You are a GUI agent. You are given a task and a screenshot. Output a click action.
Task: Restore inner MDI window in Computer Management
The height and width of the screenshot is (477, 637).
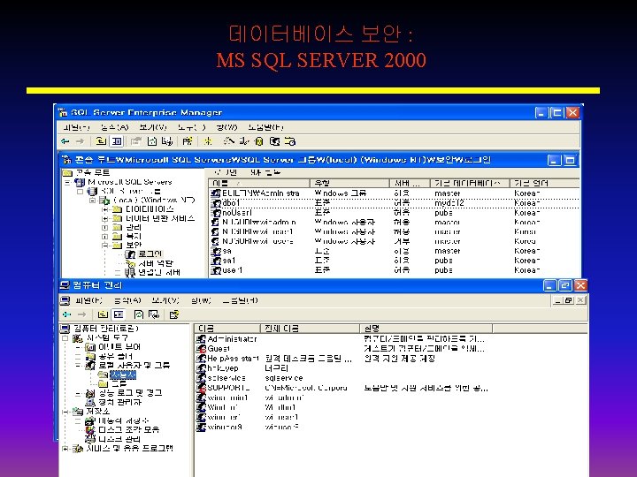click(x=568, y=300)
